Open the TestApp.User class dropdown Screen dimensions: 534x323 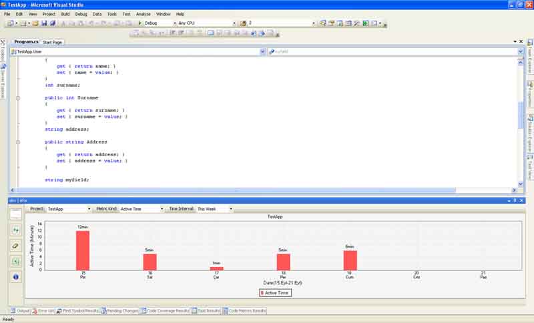262,52
